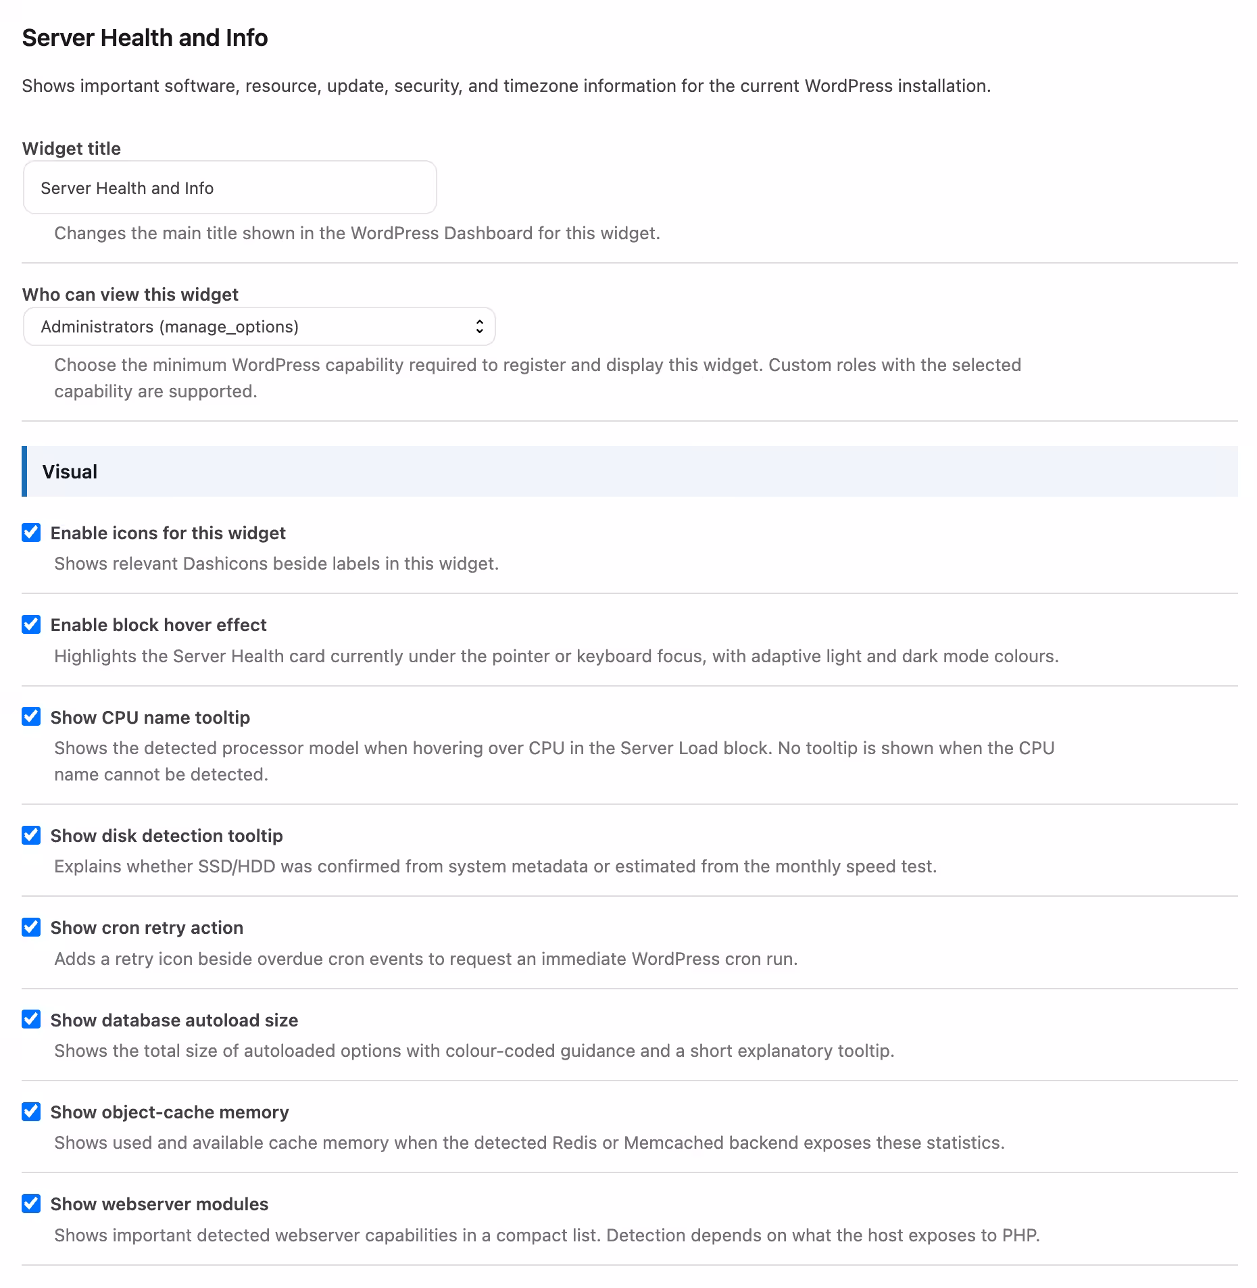Click the Show cron retry action label

[147, 928]
